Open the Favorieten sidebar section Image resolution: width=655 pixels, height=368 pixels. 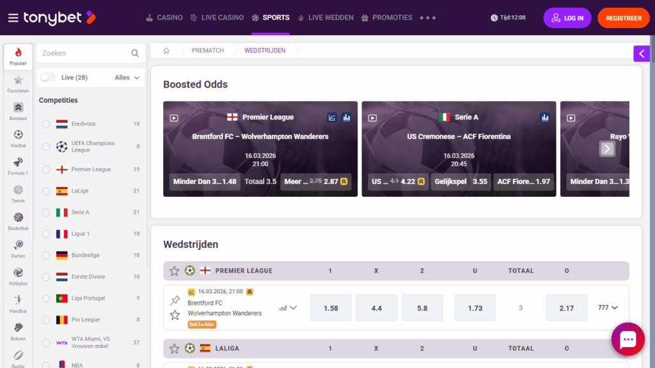coord(18,83)
